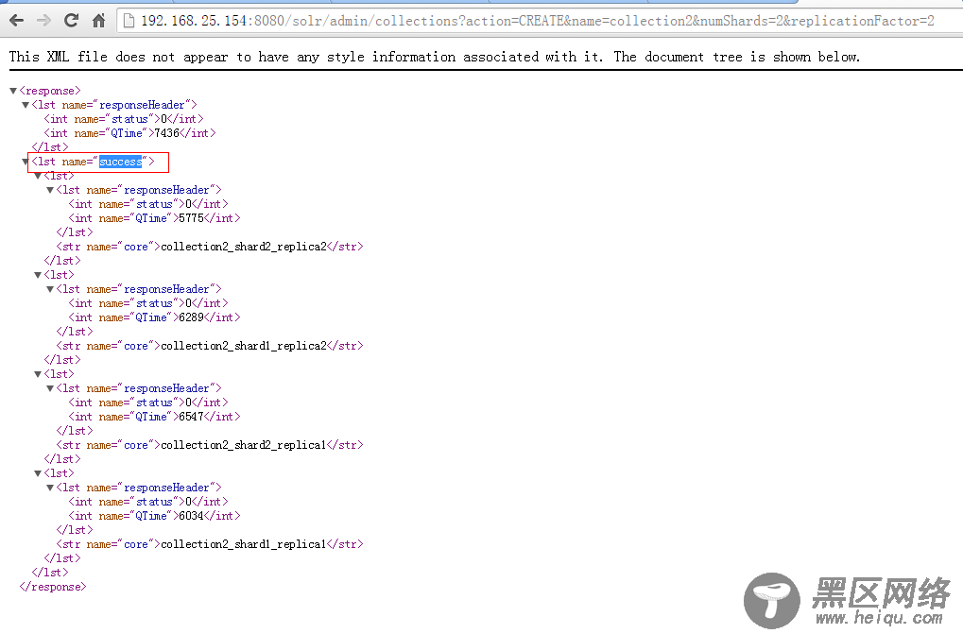Collapse the responseHeader above QTime 6034

(50, 488)
